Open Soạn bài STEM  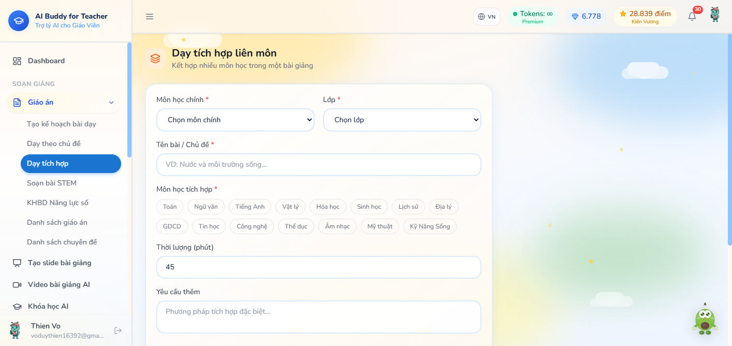(x=71, y=183)
